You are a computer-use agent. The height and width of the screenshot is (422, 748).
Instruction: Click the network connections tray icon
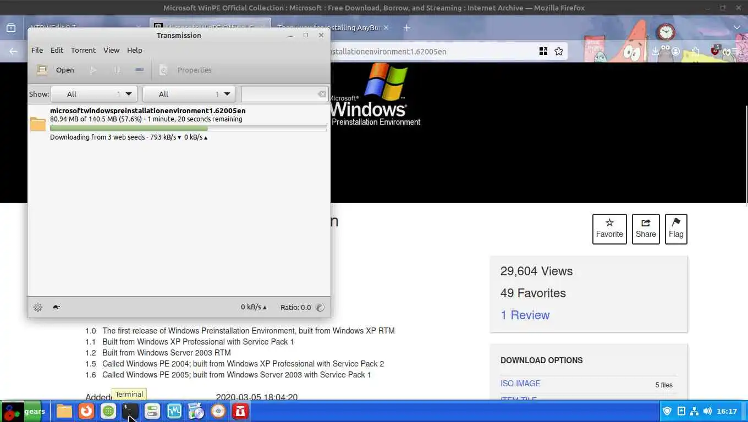694,411
